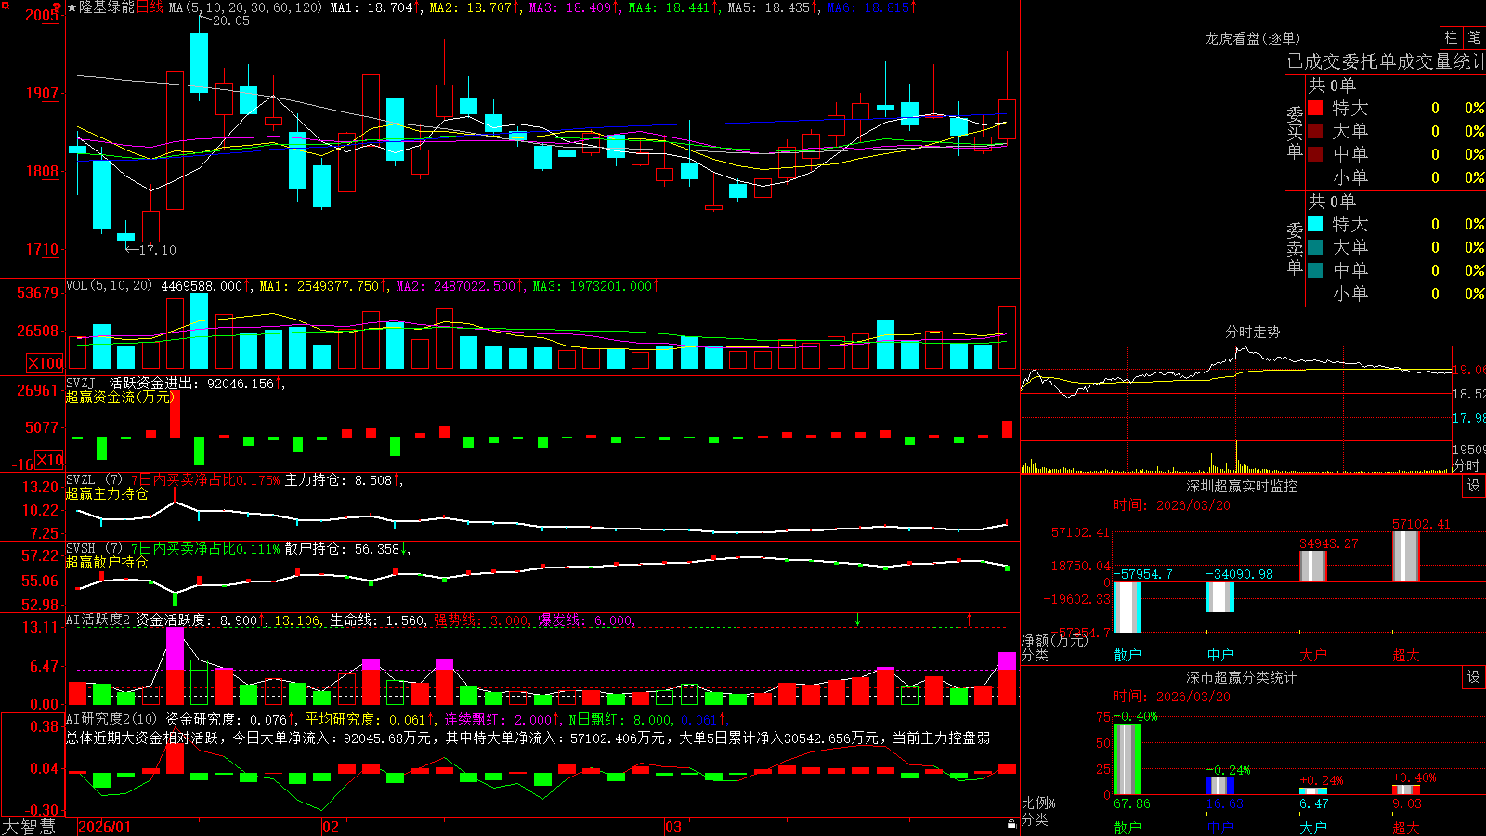Select the SVZJ indicator label

[x=81, y=383]
